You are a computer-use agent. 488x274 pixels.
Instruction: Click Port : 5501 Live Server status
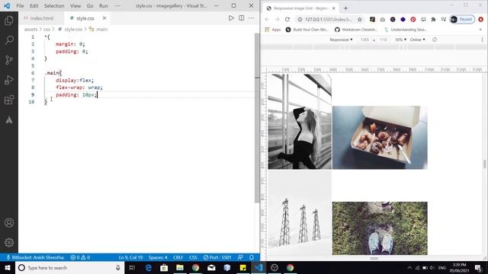tap(217, 257)
